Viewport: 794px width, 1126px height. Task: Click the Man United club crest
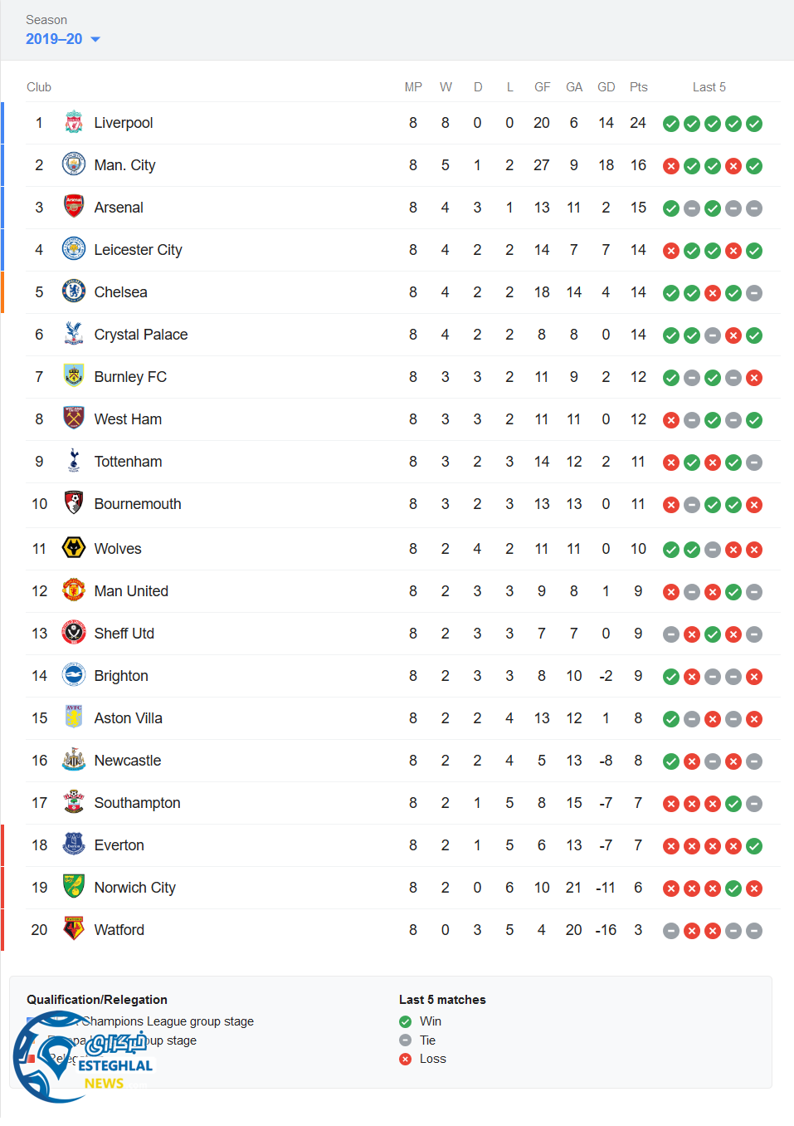74,591
